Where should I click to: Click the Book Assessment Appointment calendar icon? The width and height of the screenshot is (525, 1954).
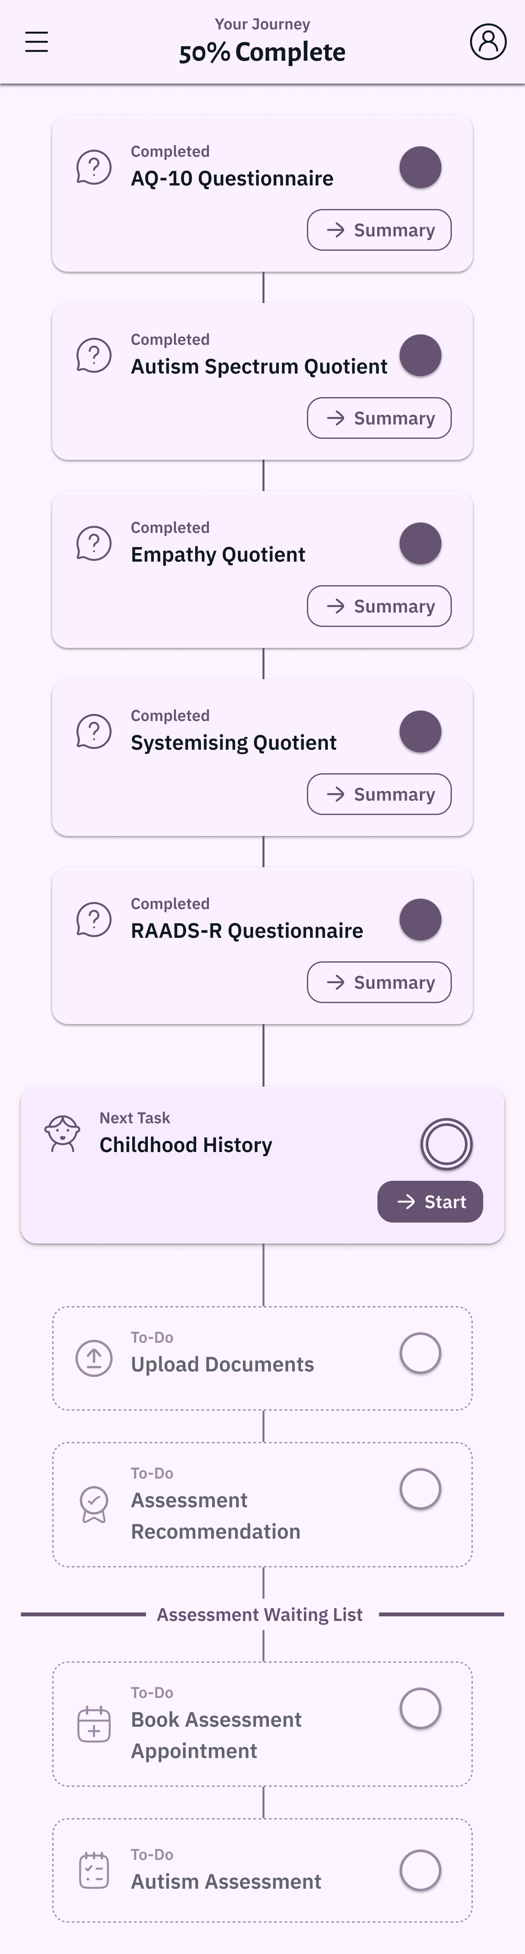[94, 1723]
